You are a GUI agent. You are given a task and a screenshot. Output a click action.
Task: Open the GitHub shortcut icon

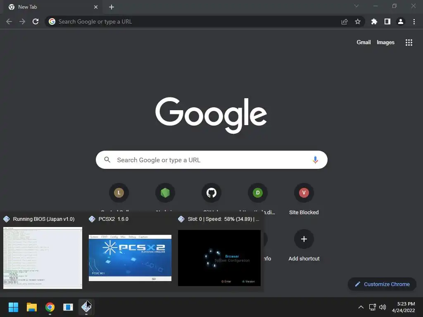(x=211, y=193)
